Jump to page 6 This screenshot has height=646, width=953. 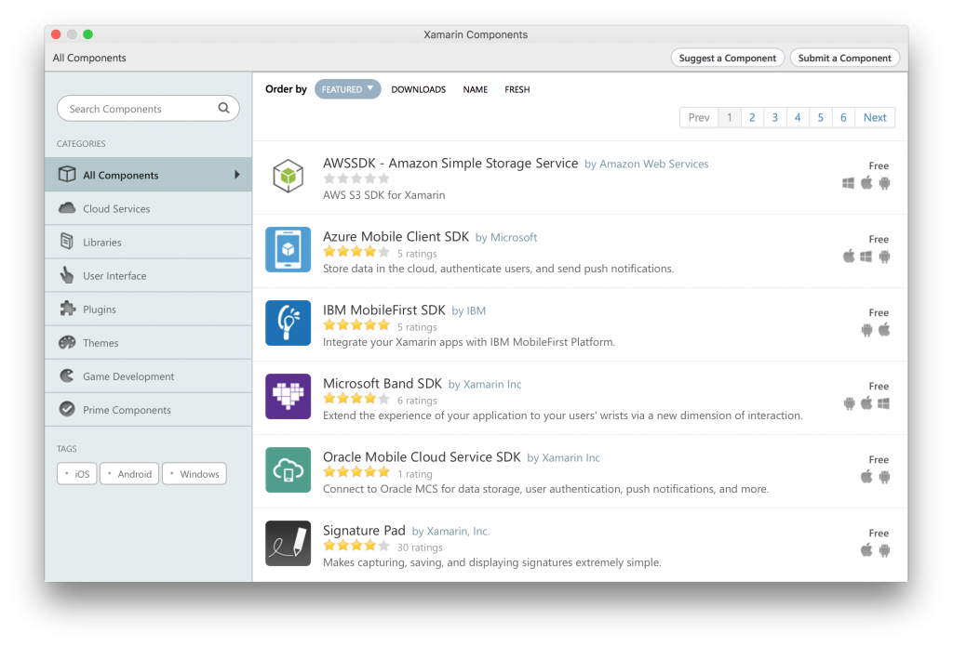[843, 117]
